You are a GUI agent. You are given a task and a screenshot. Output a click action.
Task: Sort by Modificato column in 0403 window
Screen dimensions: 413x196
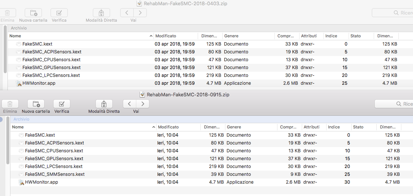pyautogui.click(x=176, y=36)
